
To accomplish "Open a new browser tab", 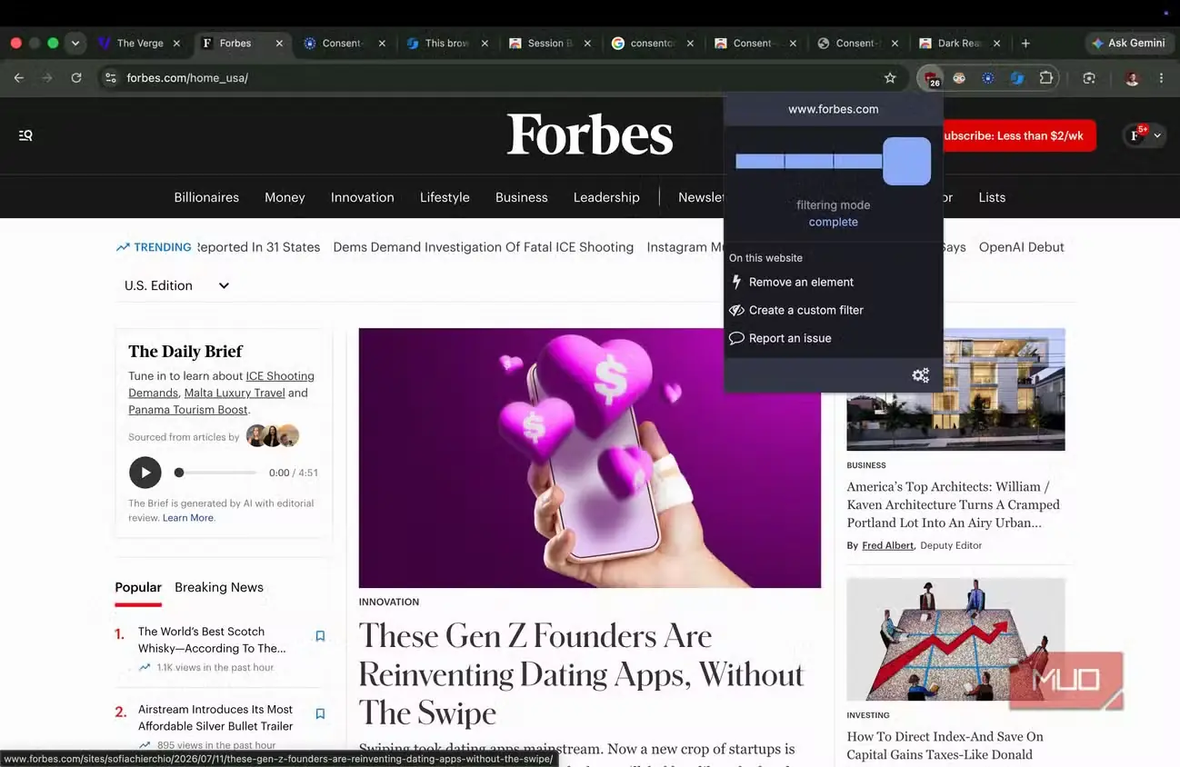I will click(x=1025, y=43).
